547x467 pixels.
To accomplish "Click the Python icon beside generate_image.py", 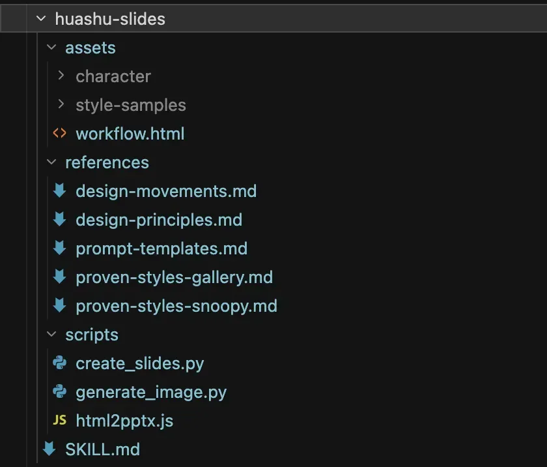I will (x=59, y=391).
